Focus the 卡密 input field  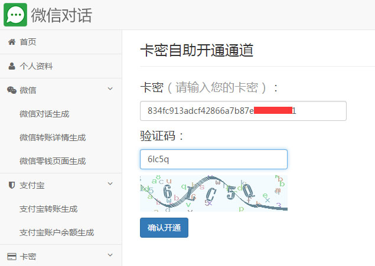(243, 111)
